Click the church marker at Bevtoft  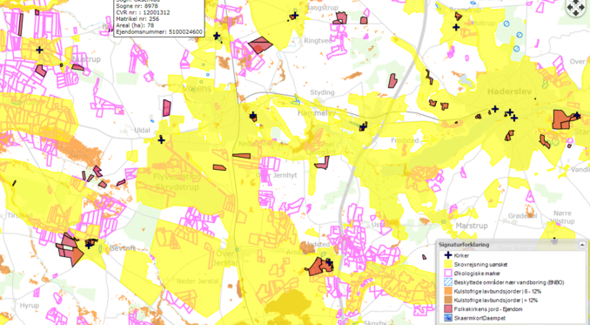pyautogui.click(x=89, y=244)
